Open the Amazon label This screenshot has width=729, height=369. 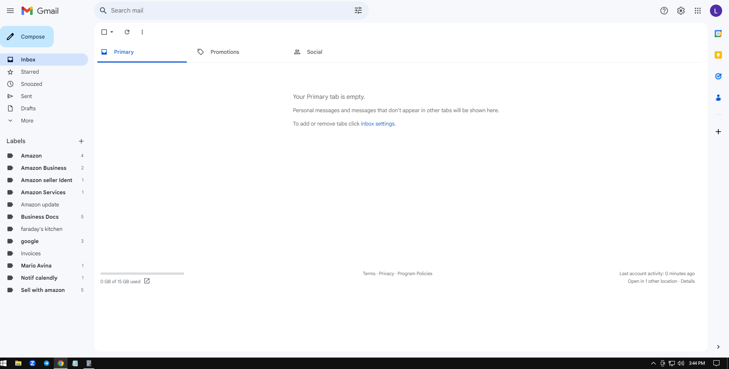[44, 156]
